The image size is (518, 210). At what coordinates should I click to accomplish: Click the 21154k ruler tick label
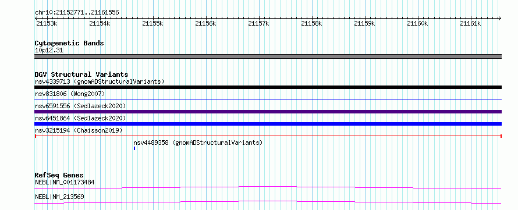tap(100, 23)
